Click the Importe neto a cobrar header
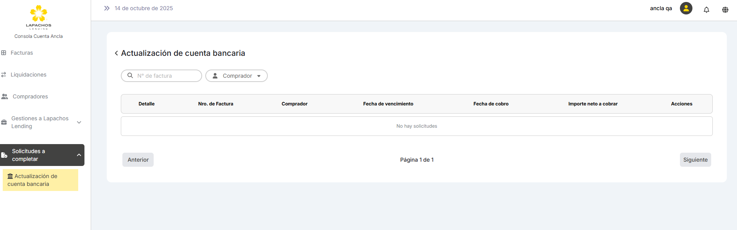Screen dimensions: 737x230 (x=593, y=104)
